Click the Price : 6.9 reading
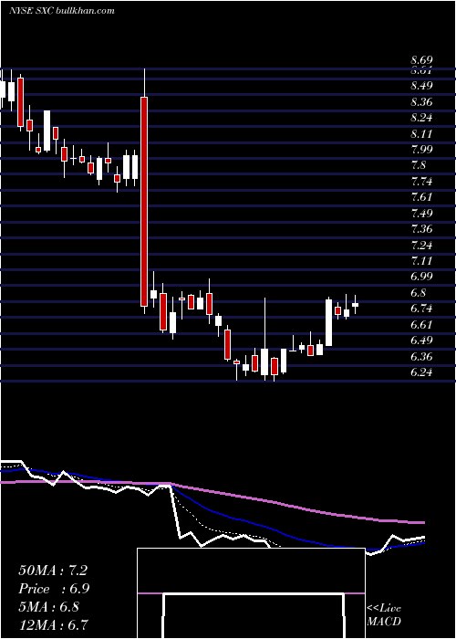Viewport: 456px width, 639px height. click(54, 589)
